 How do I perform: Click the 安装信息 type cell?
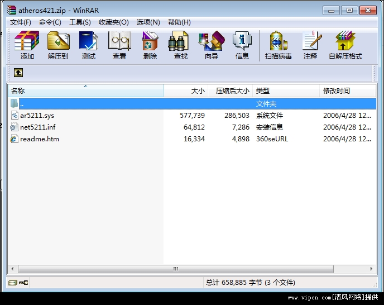pos(270,127)
